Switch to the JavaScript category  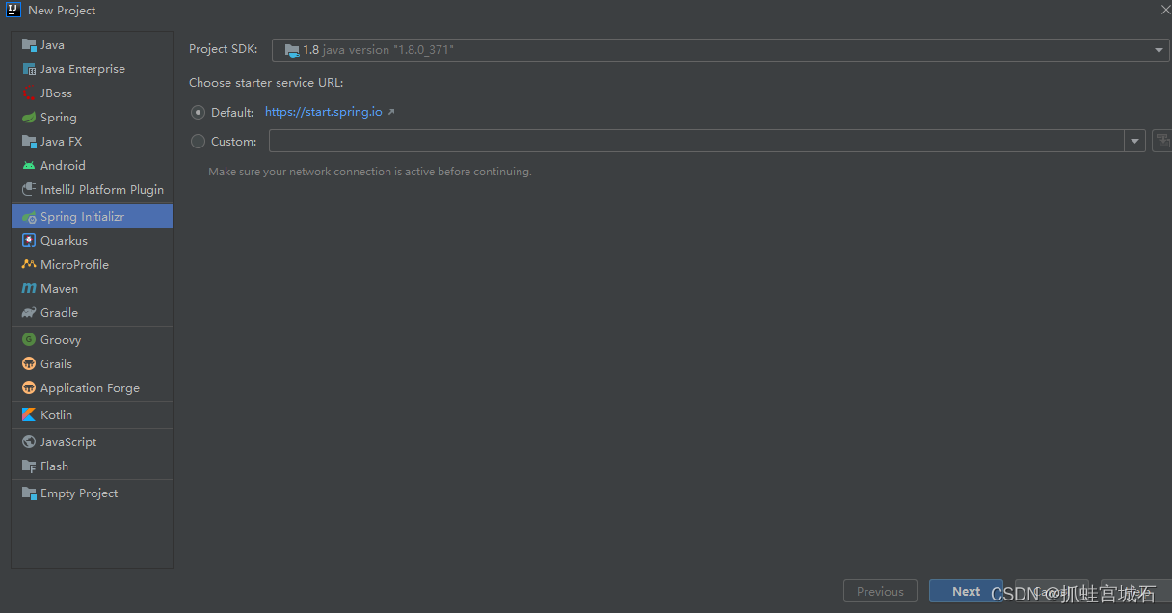(67, 441)
